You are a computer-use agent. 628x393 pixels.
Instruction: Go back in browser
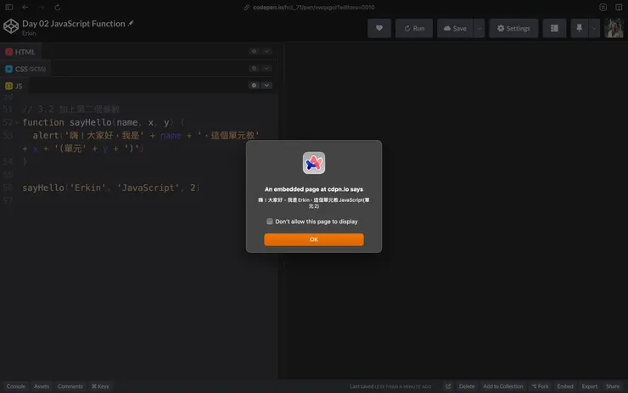pos(25,7)
